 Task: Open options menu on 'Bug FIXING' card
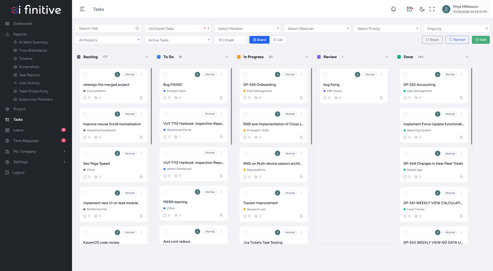221,75
